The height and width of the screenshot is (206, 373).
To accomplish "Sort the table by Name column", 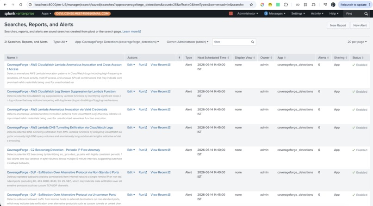I will click(x=12, y=58).
